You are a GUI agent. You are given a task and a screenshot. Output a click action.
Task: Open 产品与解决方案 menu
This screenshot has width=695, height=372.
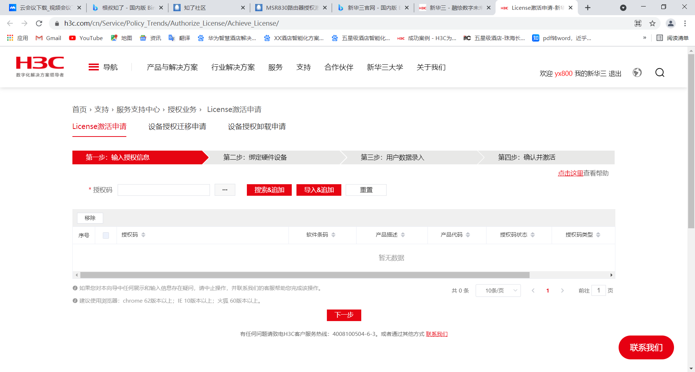click(x=172, y=67)
